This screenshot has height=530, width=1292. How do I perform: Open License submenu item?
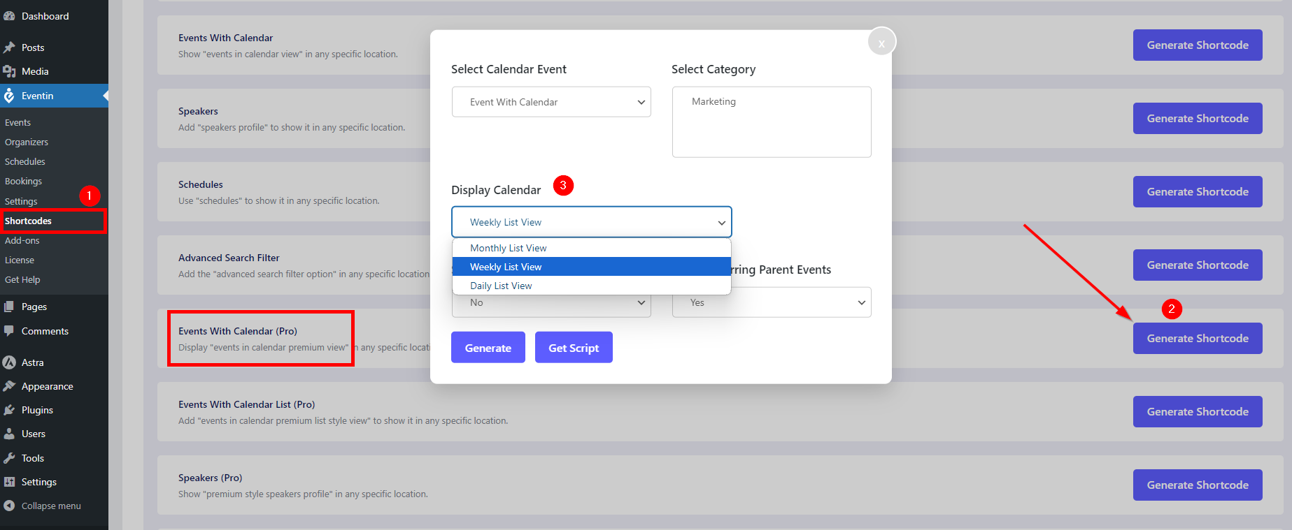(20, 260)
